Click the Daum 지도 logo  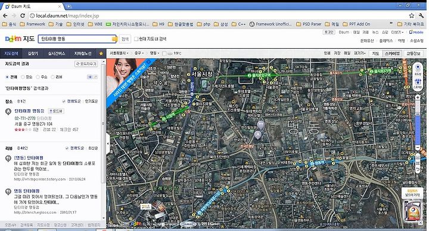tap(20, 39)
